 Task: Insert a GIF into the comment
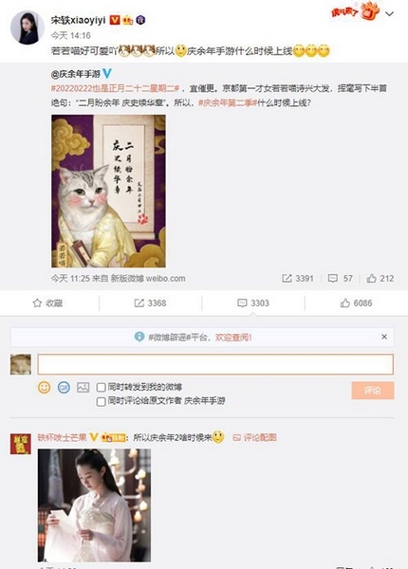coord(64,387)
